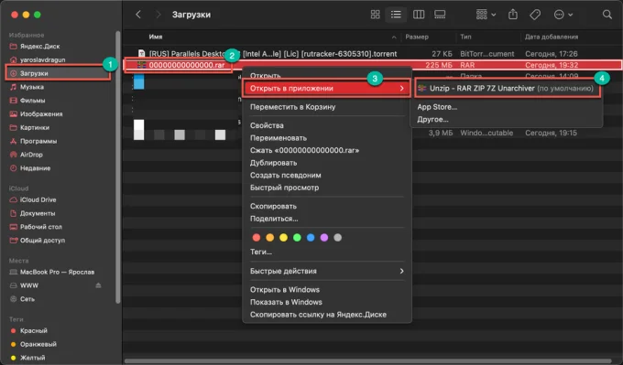Image resolution: width=623 pixels, height=365 pixels.
Task: Go back with the left chevron
Action: click(x=138, y=15)
